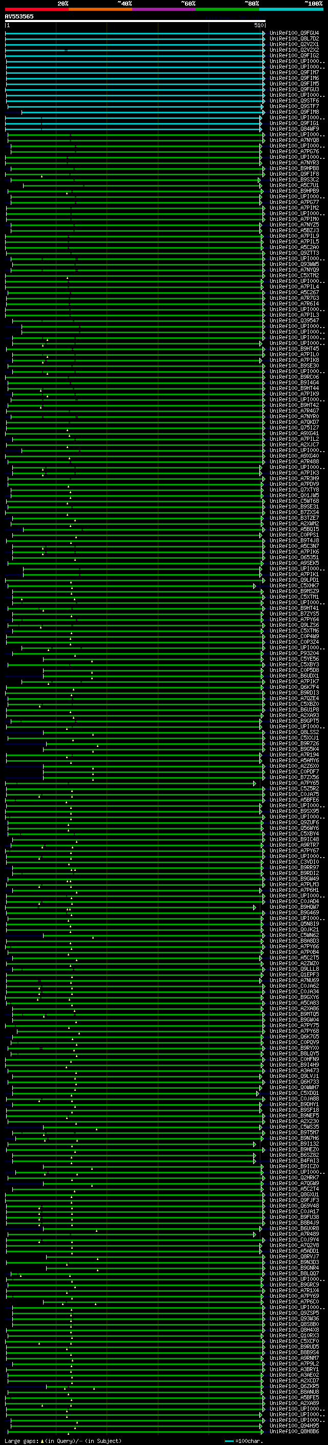The height and width of the screenshot is (1445, 328).
Task: Pick the UniRef100_Q8RVJ7 sequence name
Action: (294, 1256)
